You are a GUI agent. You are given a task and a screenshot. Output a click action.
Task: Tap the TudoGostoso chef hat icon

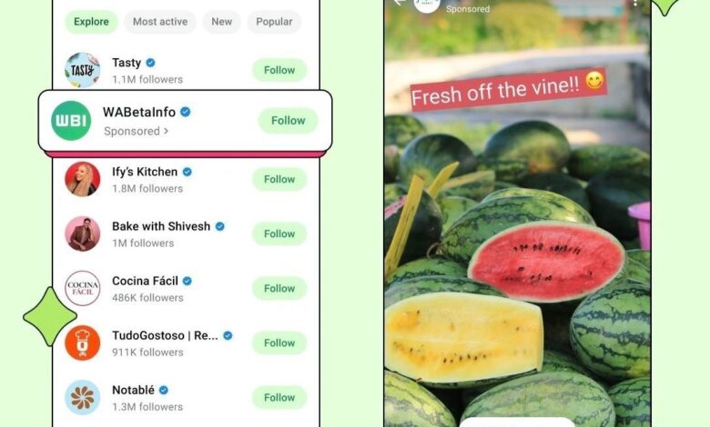tap(83, 343)
